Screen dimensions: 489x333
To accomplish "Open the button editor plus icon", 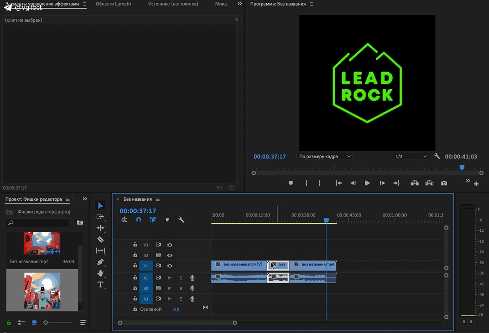I will 476,184.
